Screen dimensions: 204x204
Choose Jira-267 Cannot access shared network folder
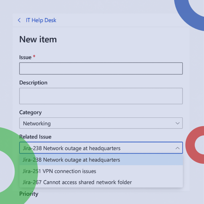pos(101,182)
